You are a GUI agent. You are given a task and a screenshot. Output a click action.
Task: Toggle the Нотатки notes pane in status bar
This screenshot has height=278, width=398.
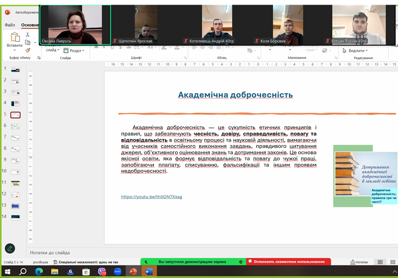point(359,262)
